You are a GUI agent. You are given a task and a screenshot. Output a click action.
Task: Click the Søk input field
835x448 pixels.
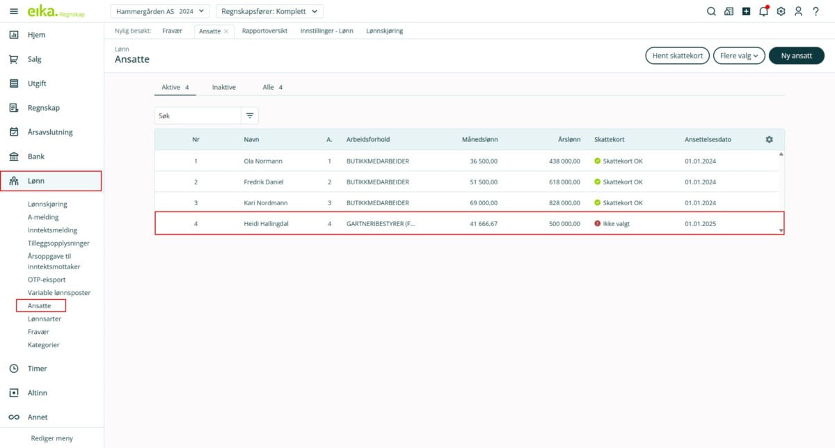coord(198,115)
